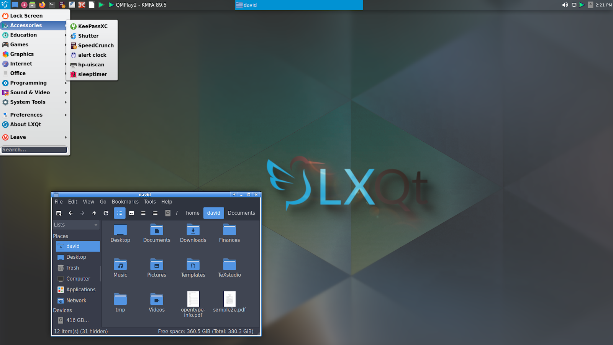
Task: Select the 416 GB device
Action: click(78, 320)
